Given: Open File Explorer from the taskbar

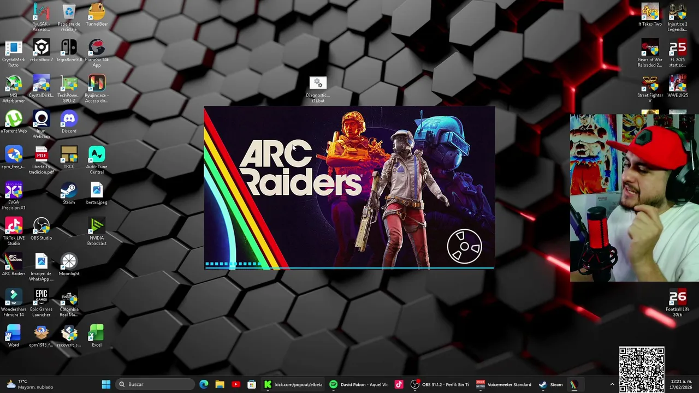Looking at the screenshot, I should click(220, 384).
